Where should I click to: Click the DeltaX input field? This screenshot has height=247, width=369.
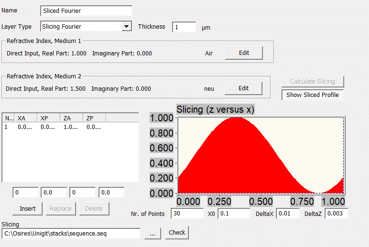288,214
